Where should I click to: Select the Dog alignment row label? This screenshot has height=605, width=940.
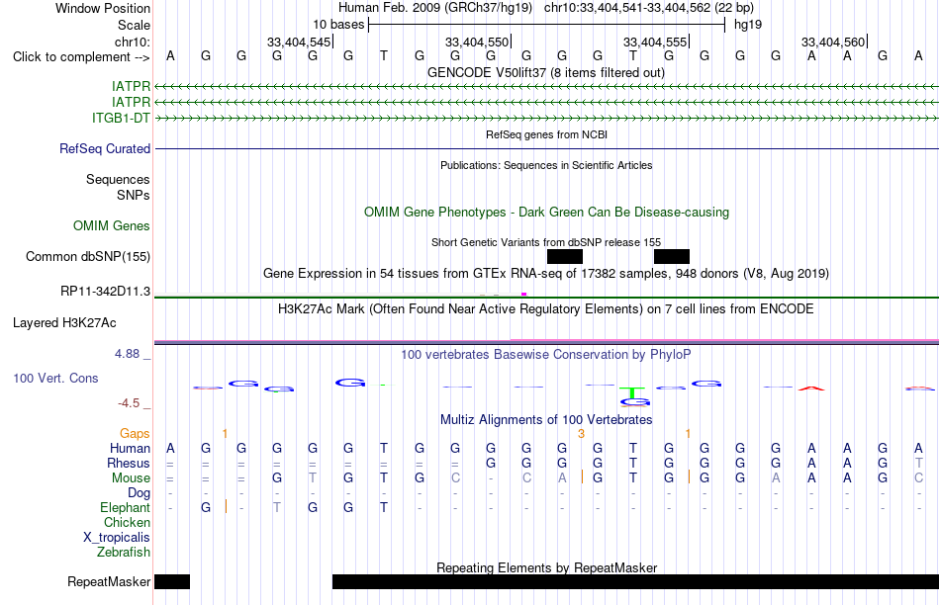point(140,492)
